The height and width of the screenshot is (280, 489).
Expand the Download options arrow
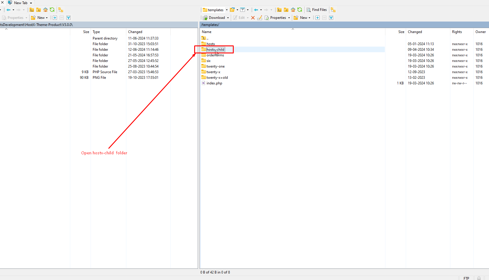(x=228, y=18)
